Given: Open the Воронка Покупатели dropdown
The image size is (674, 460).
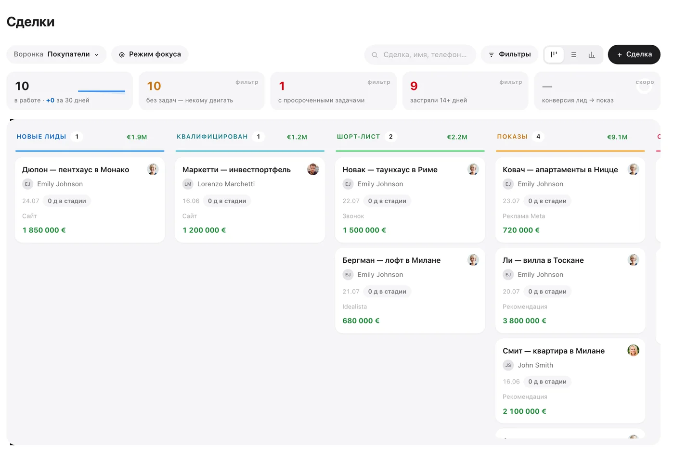Looking at the screenshot, I should click(56, 54).
